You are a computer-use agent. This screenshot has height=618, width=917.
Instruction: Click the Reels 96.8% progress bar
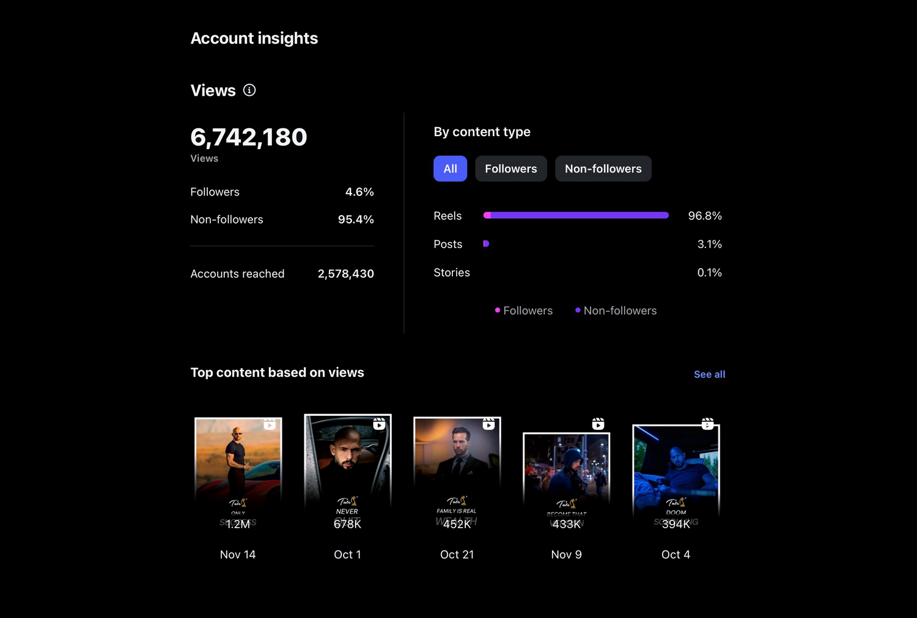(x=575, y=216)
